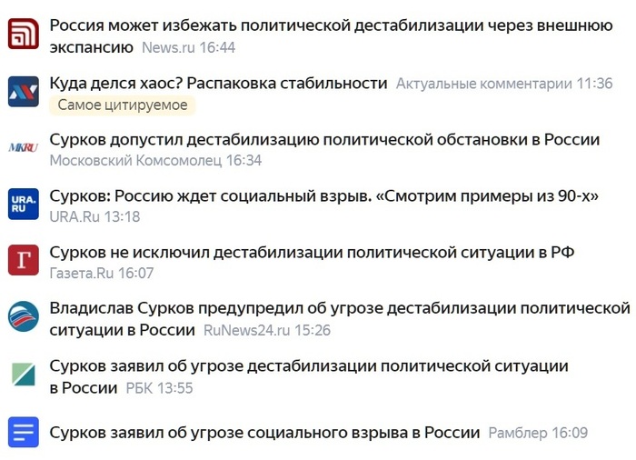
Task: Click the 'Рамблер 16:09' source label
Action: 538,433
